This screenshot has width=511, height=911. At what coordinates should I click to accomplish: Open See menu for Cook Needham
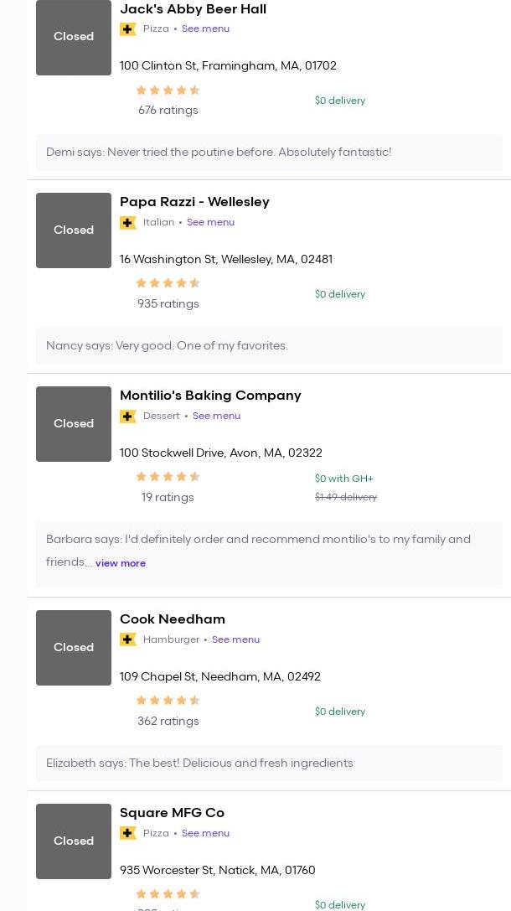point(235,639)
